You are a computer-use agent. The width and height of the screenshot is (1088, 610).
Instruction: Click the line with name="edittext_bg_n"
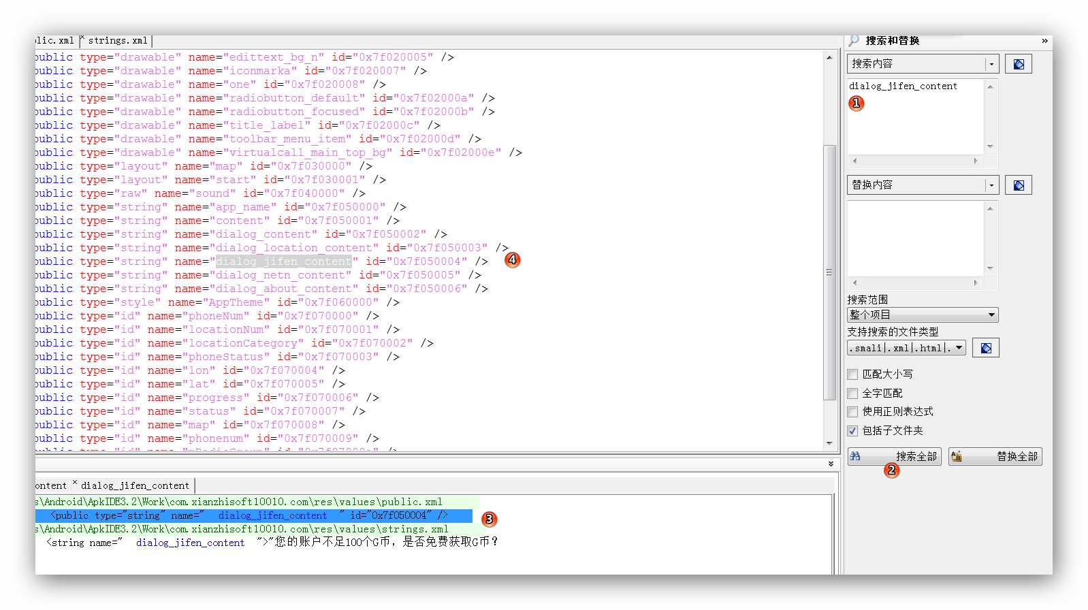click(x=245, y=57)
